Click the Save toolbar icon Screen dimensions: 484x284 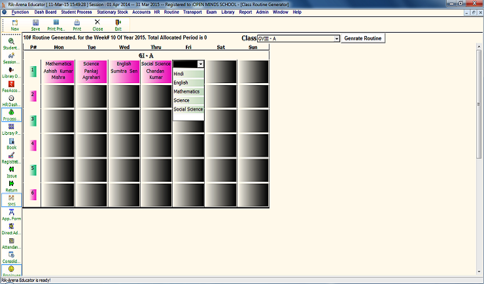point(35,25)
